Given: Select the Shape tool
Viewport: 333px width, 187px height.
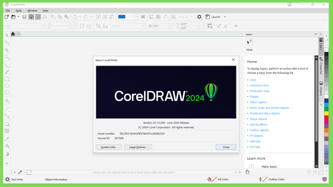Looking at the screenshot, I should tap(7, 43).
